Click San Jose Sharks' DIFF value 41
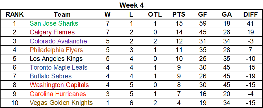Viewport: 263px width, 108px height. (251, 23)
